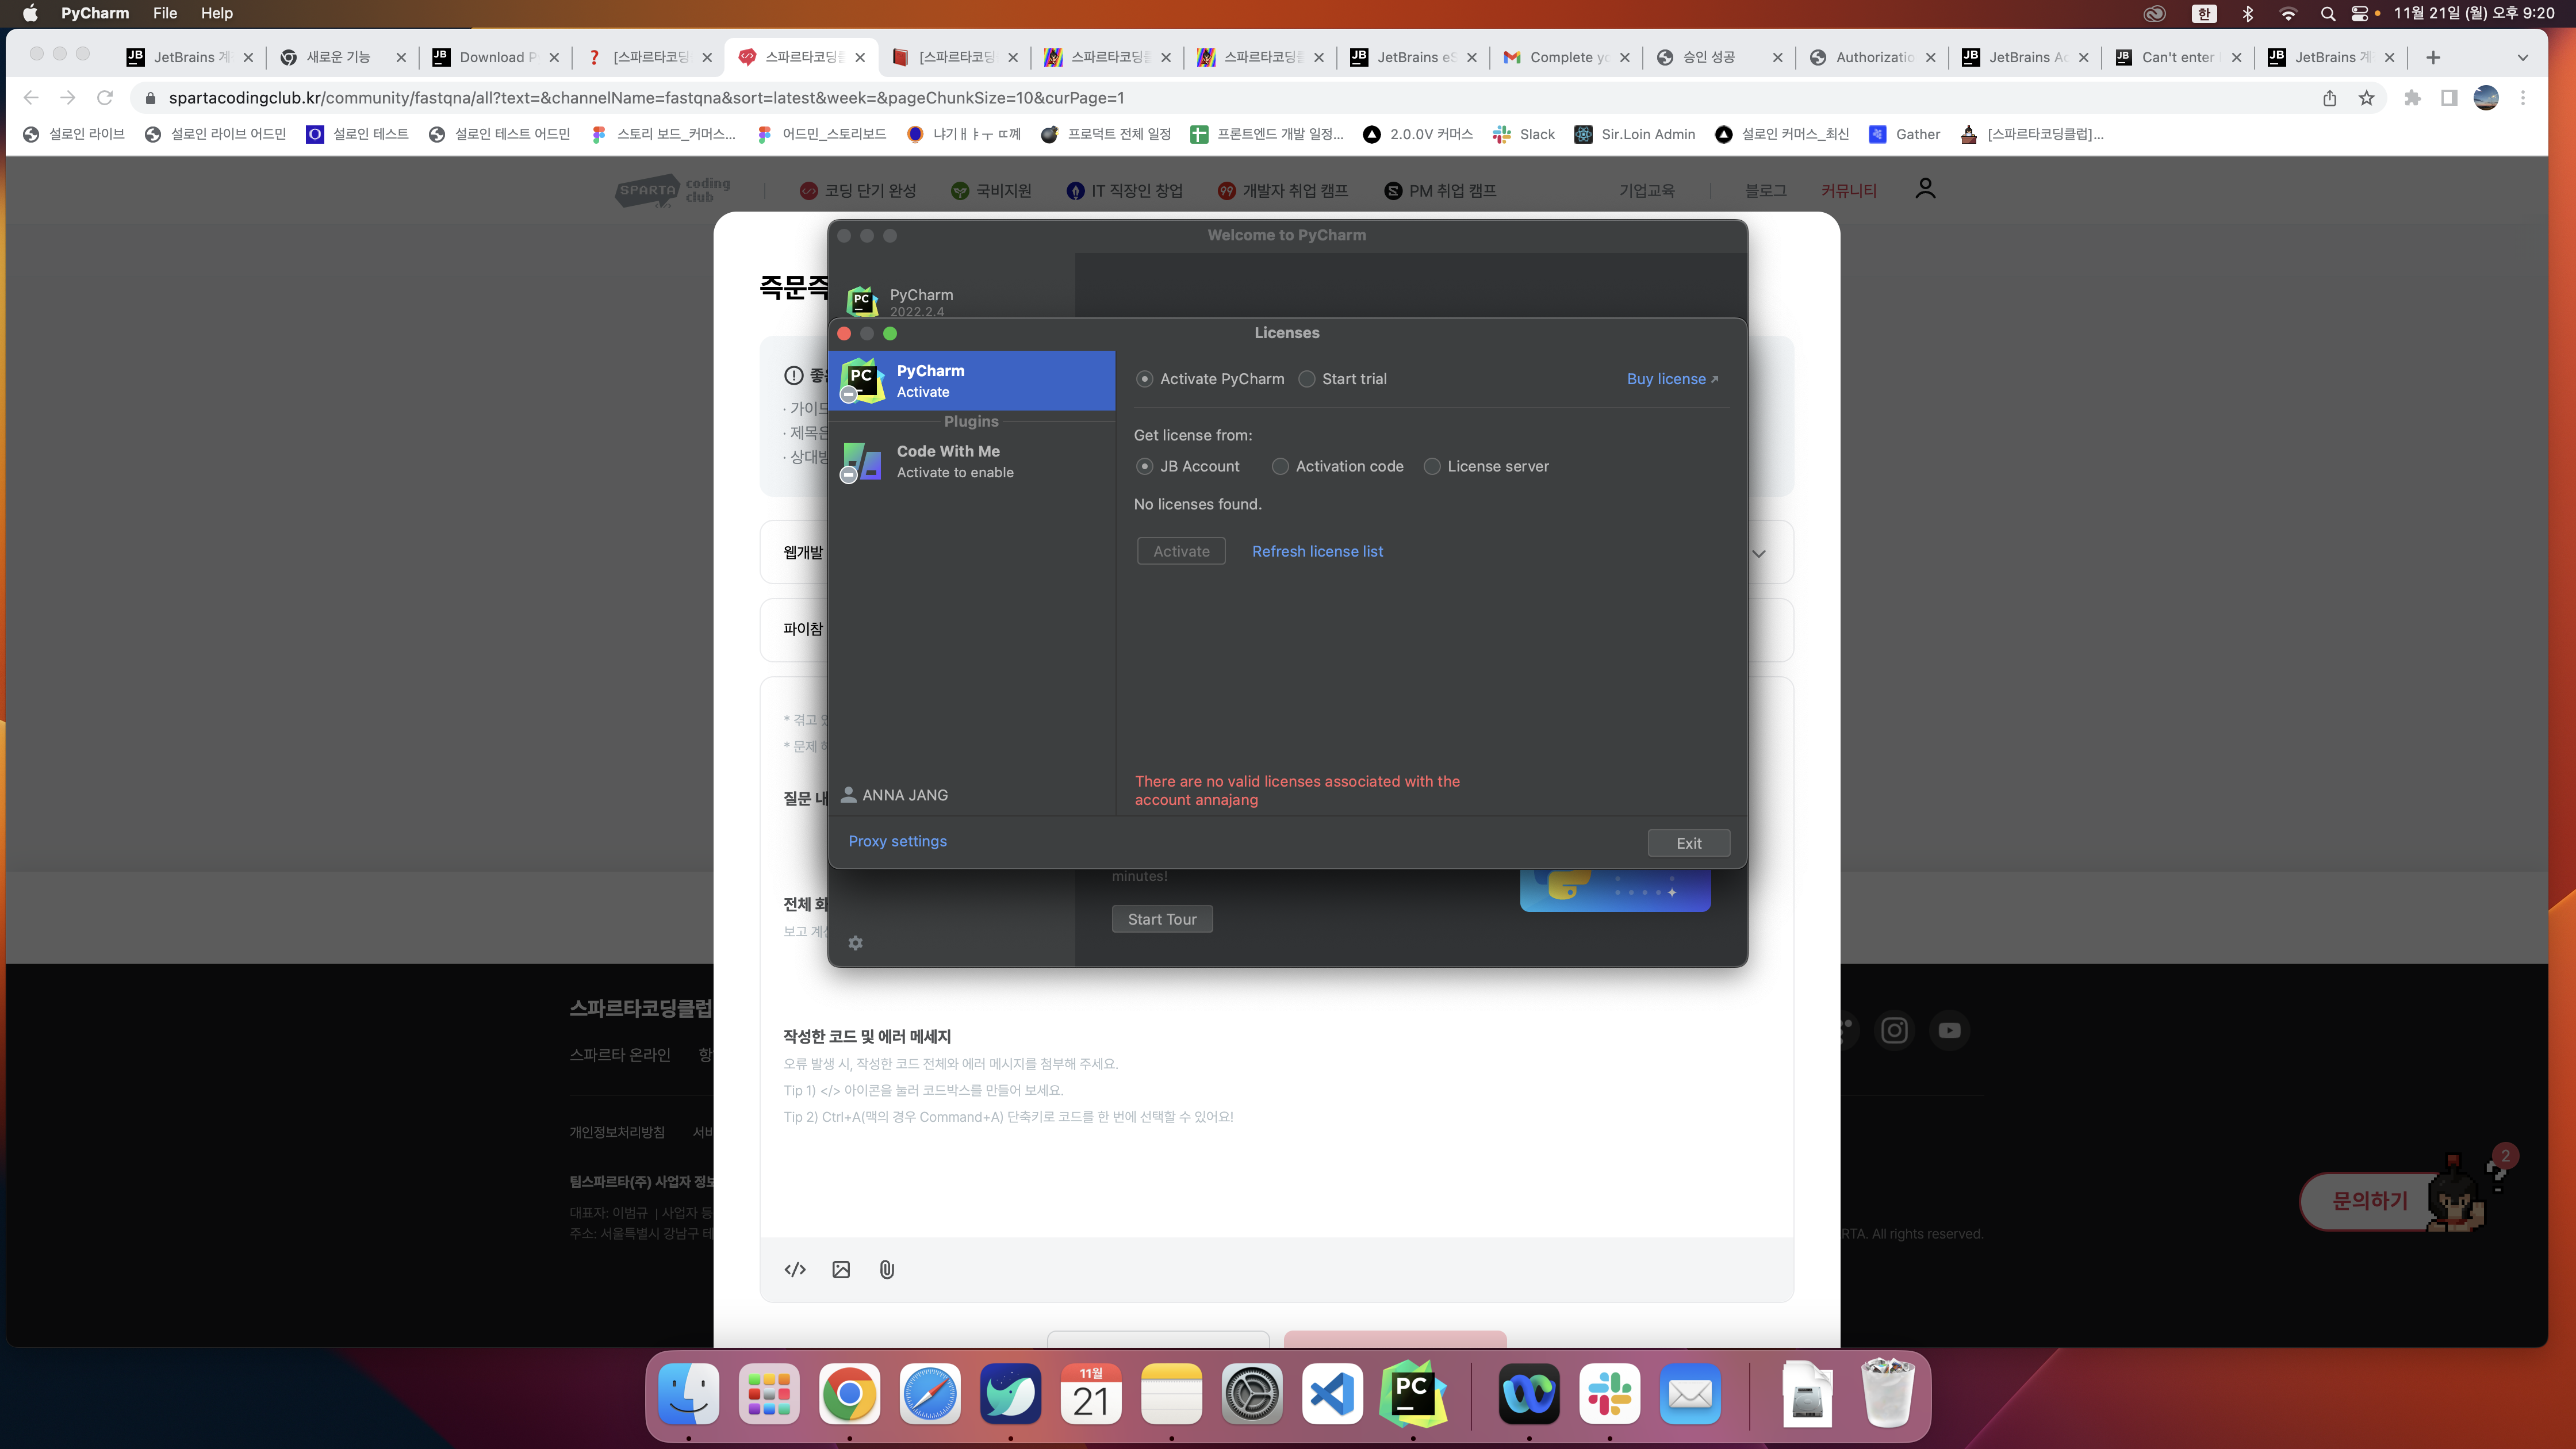Open the settings gear in Welcome window

click(x=855, y=943)
